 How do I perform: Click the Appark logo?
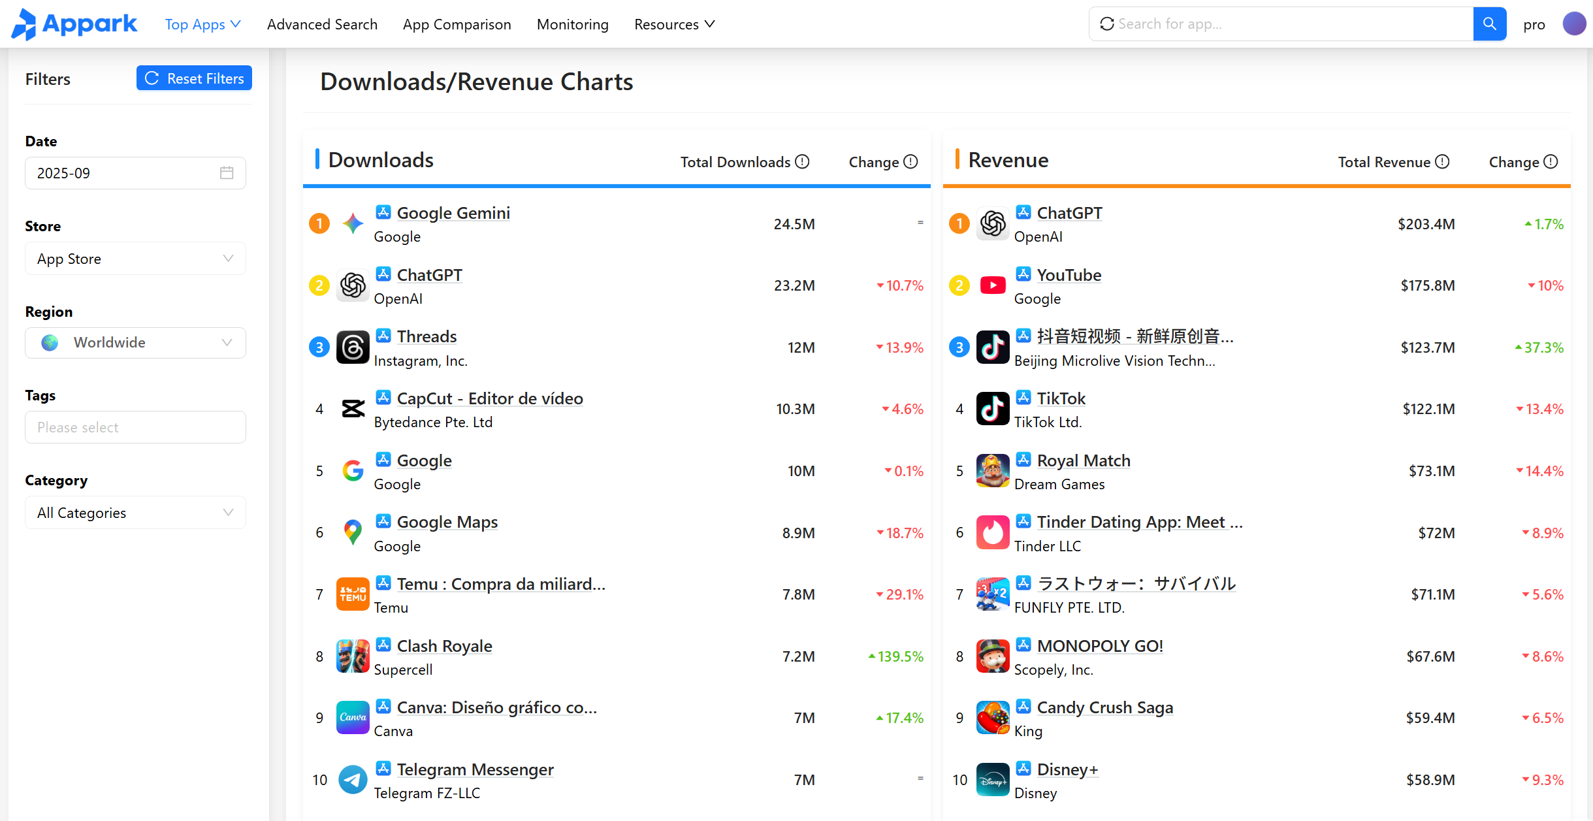[x=74, y=24]
